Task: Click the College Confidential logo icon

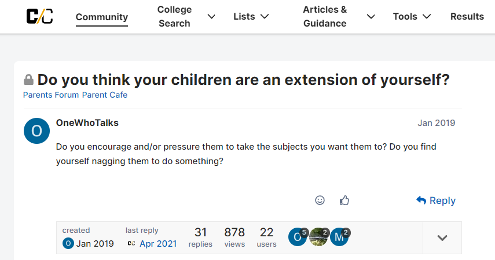Action: tap(39, 16)
